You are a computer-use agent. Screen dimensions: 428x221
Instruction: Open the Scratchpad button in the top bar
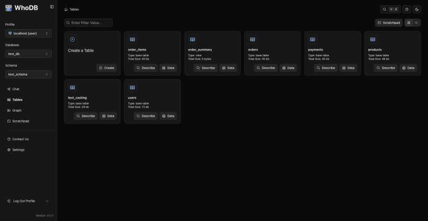click(x=389, y=23)
